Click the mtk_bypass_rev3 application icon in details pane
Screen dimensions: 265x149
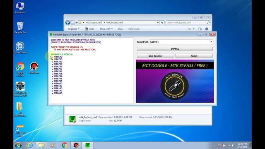coord(72,119)
